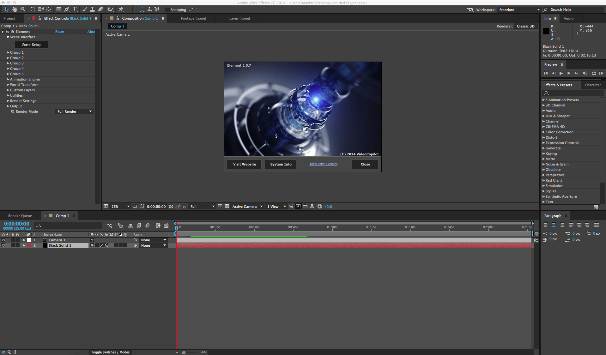Screen dimensions: 606x355
Task: Switch to the Character tab
Action: click(593, 85)
